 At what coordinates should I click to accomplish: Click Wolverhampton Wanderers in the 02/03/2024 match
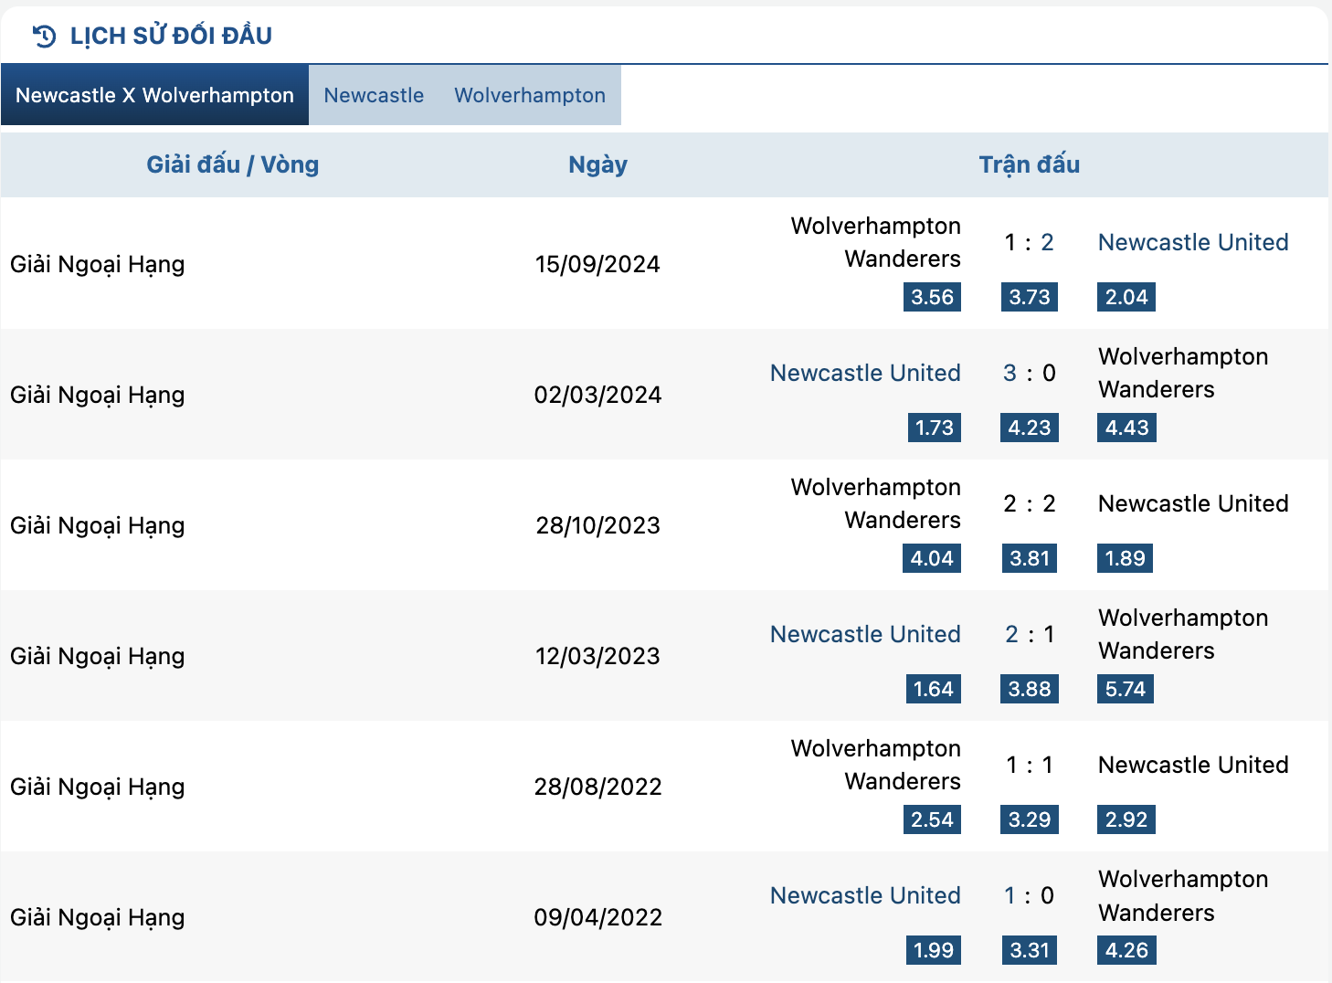1183,373
